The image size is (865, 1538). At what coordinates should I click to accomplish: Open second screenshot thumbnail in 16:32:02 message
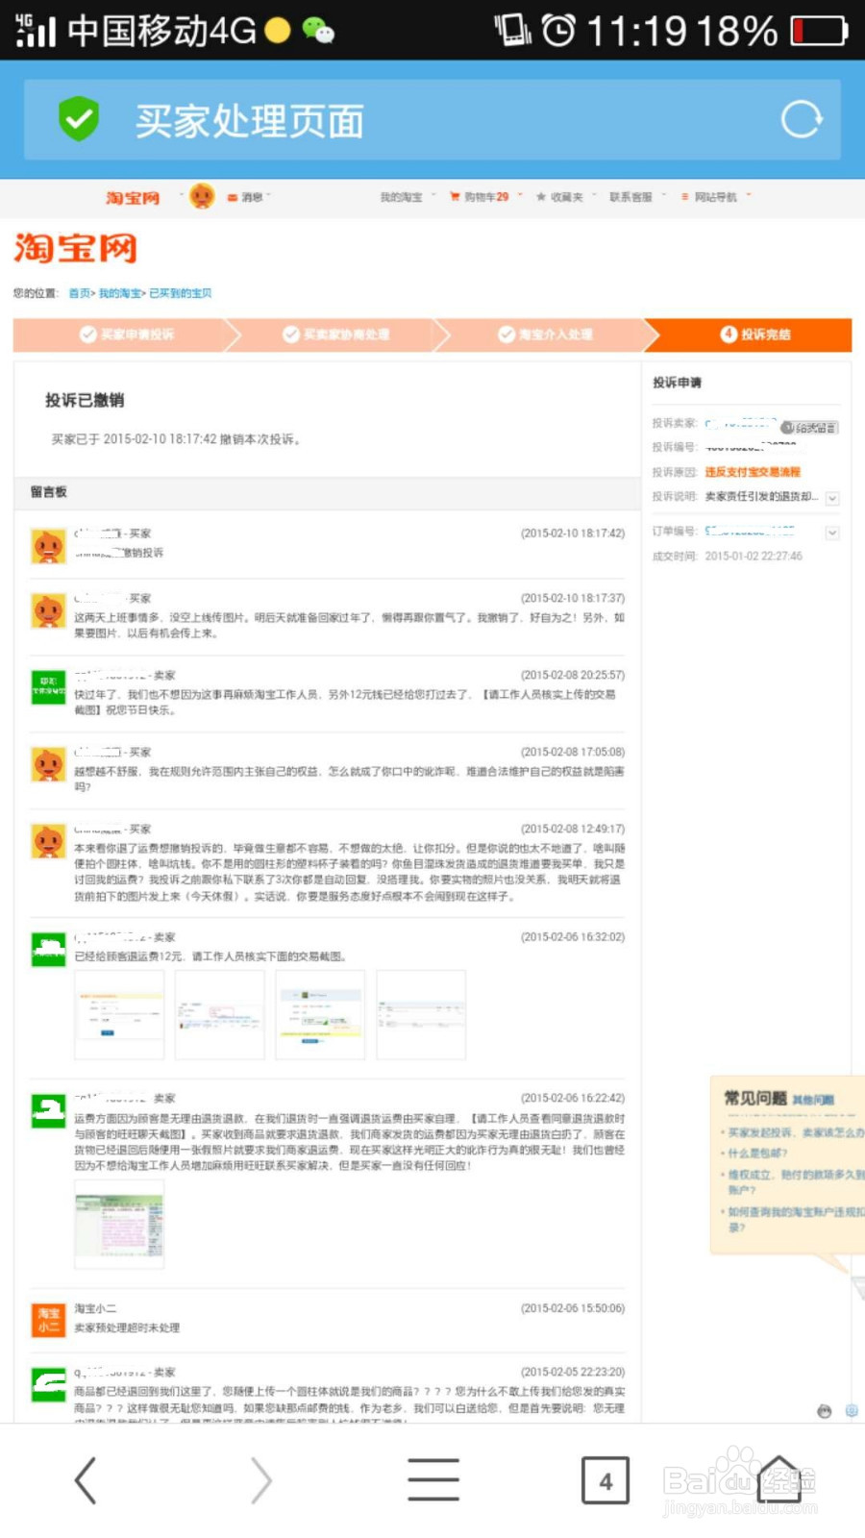click(220, 1014)
